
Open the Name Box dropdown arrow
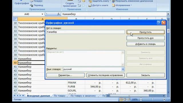(x=42, y=14)
